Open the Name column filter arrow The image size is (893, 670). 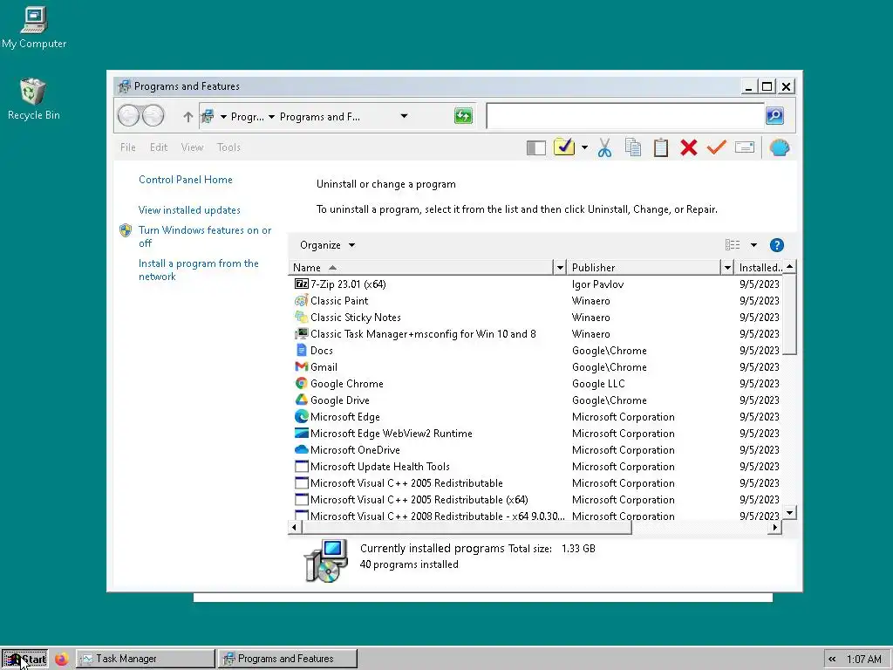click(560, 267)
